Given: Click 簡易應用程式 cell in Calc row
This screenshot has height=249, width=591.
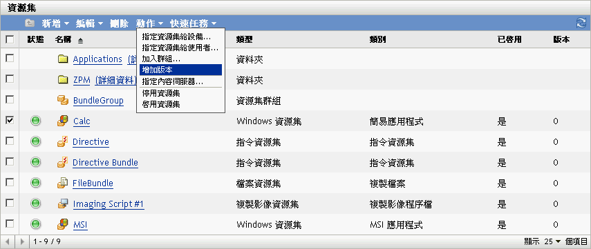Looking at the screenshot, I should [397, 121].
